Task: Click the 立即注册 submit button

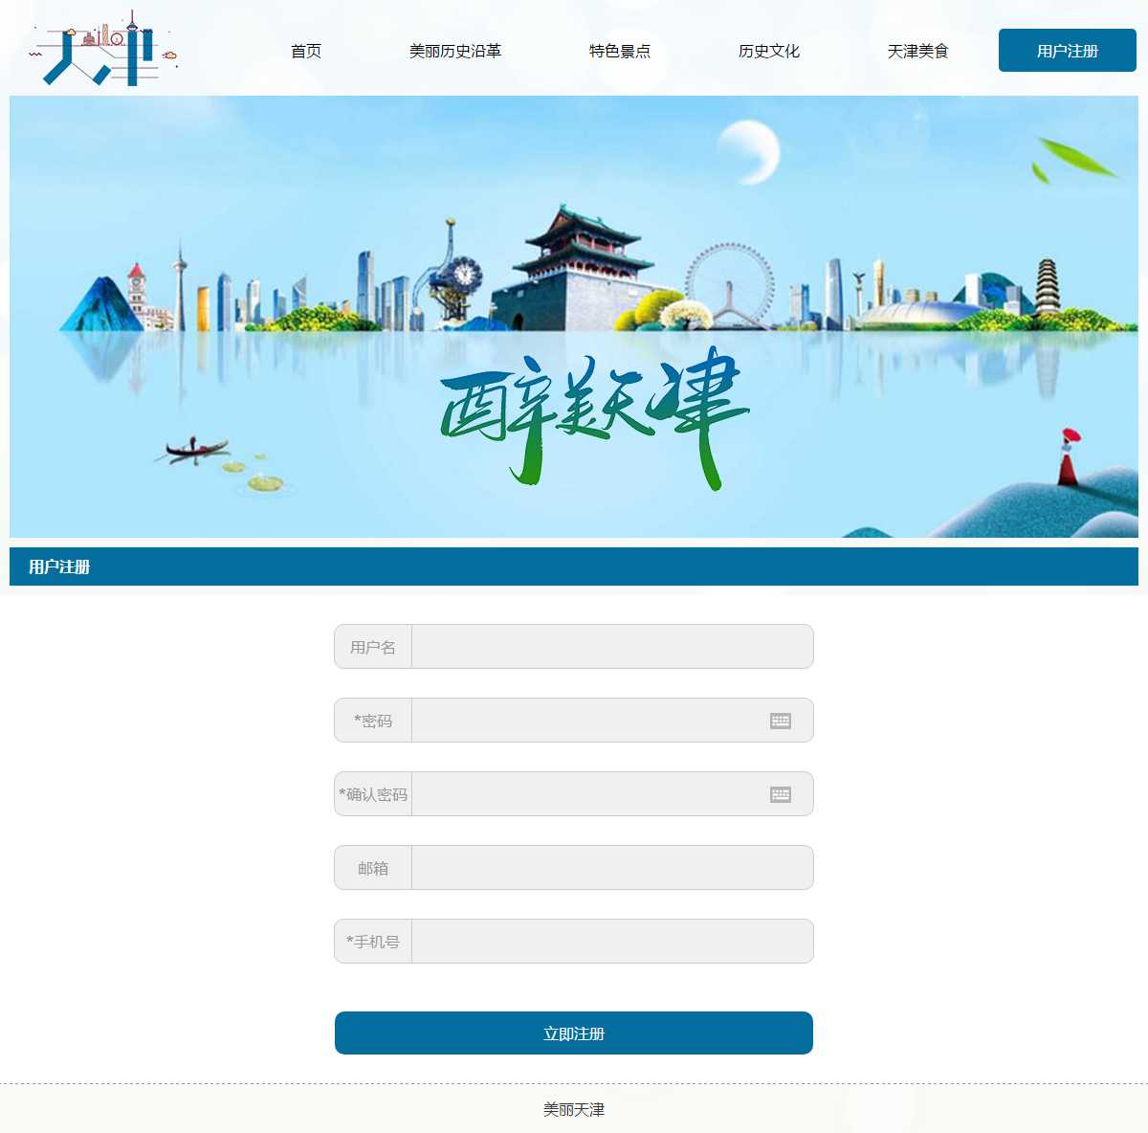Action: [574, 1033]
